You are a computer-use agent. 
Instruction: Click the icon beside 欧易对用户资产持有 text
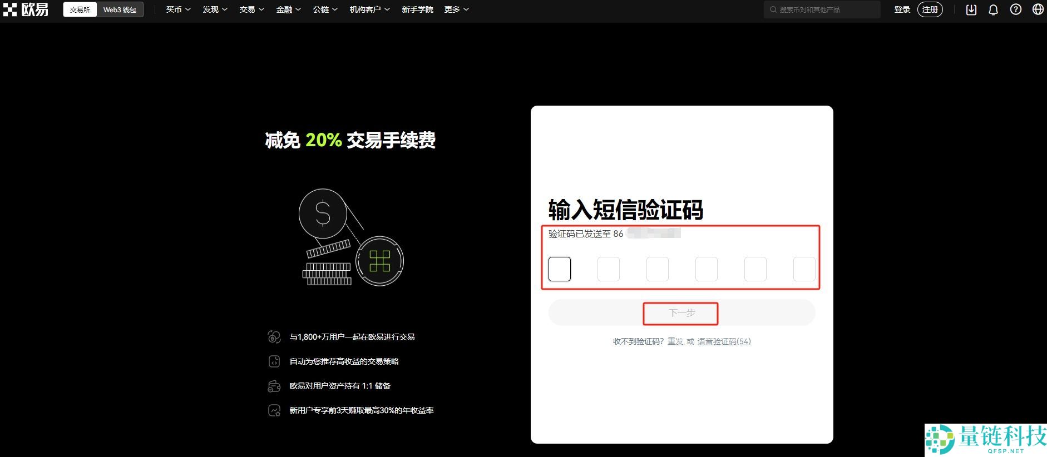274,386
